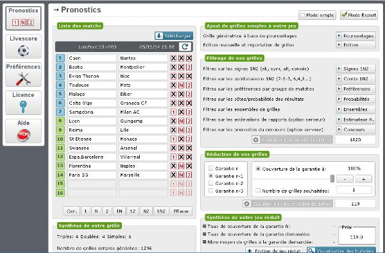Select match number 1 row marker
Image resolution: width=385 pixels, height=253 pixels.
pyautogui.click(x=60, y=58)
